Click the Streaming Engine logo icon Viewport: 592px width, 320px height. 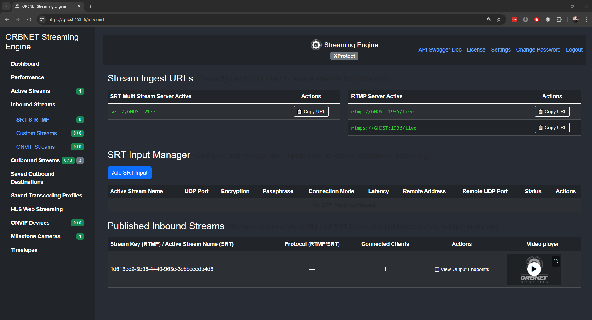316,45
